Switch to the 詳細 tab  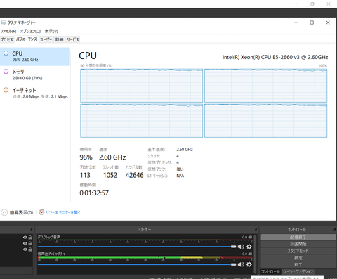pyautogui.click(x=60, y=39)
